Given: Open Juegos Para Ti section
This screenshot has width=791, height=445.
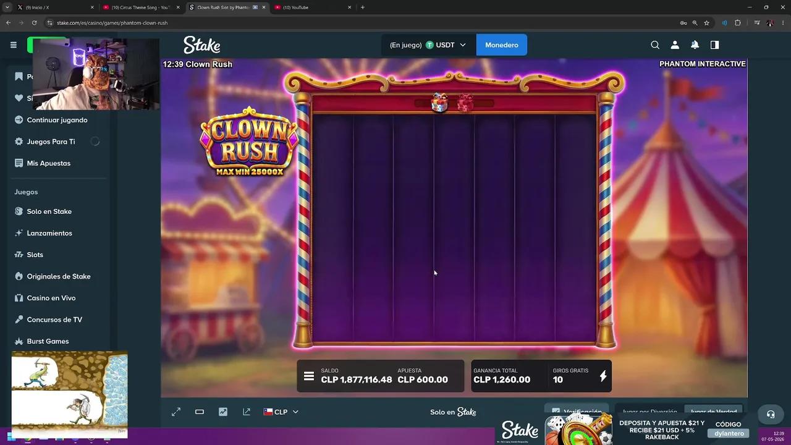Looking at the screenshot, I should (x=51, y=142).
